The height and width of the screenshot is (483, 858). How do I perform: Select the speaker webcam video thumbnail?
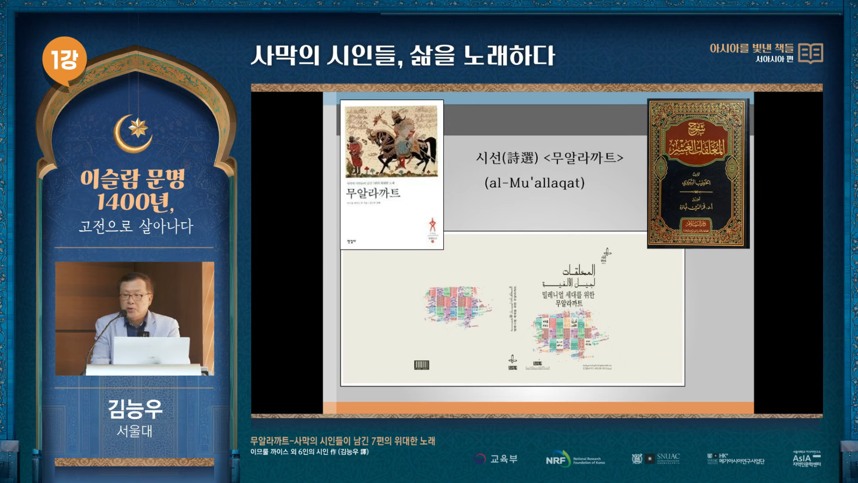pos(134,318)
